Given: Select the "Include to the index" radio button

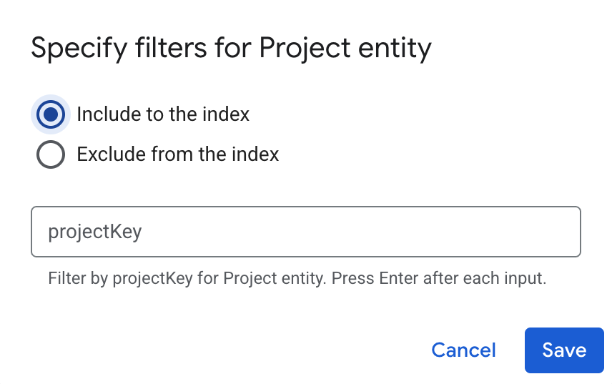Looking at the screenshot, I should (50, 114).
